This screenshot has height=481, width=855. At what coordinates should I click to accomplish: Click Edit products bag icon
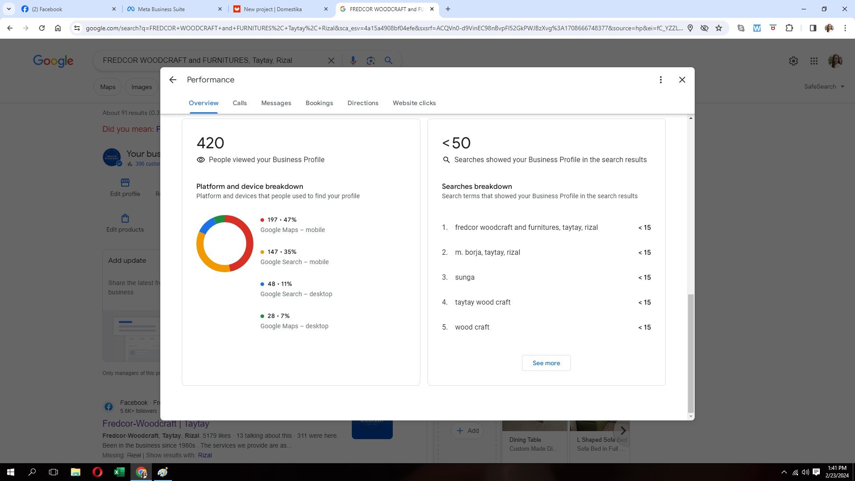(125, 218)
